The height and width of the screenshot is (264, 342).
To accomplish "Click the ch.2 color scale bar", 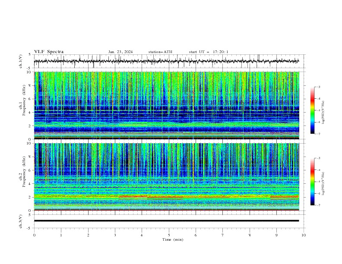I will [312, 182].
